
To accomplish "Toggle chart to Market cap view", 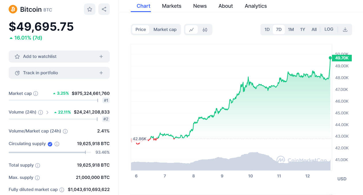I will (165, 30).
